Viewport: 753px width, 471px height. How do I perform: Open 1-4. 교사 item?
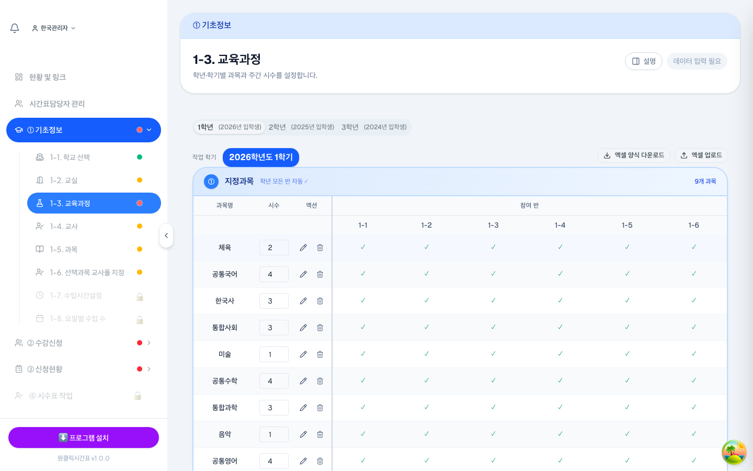94,226
